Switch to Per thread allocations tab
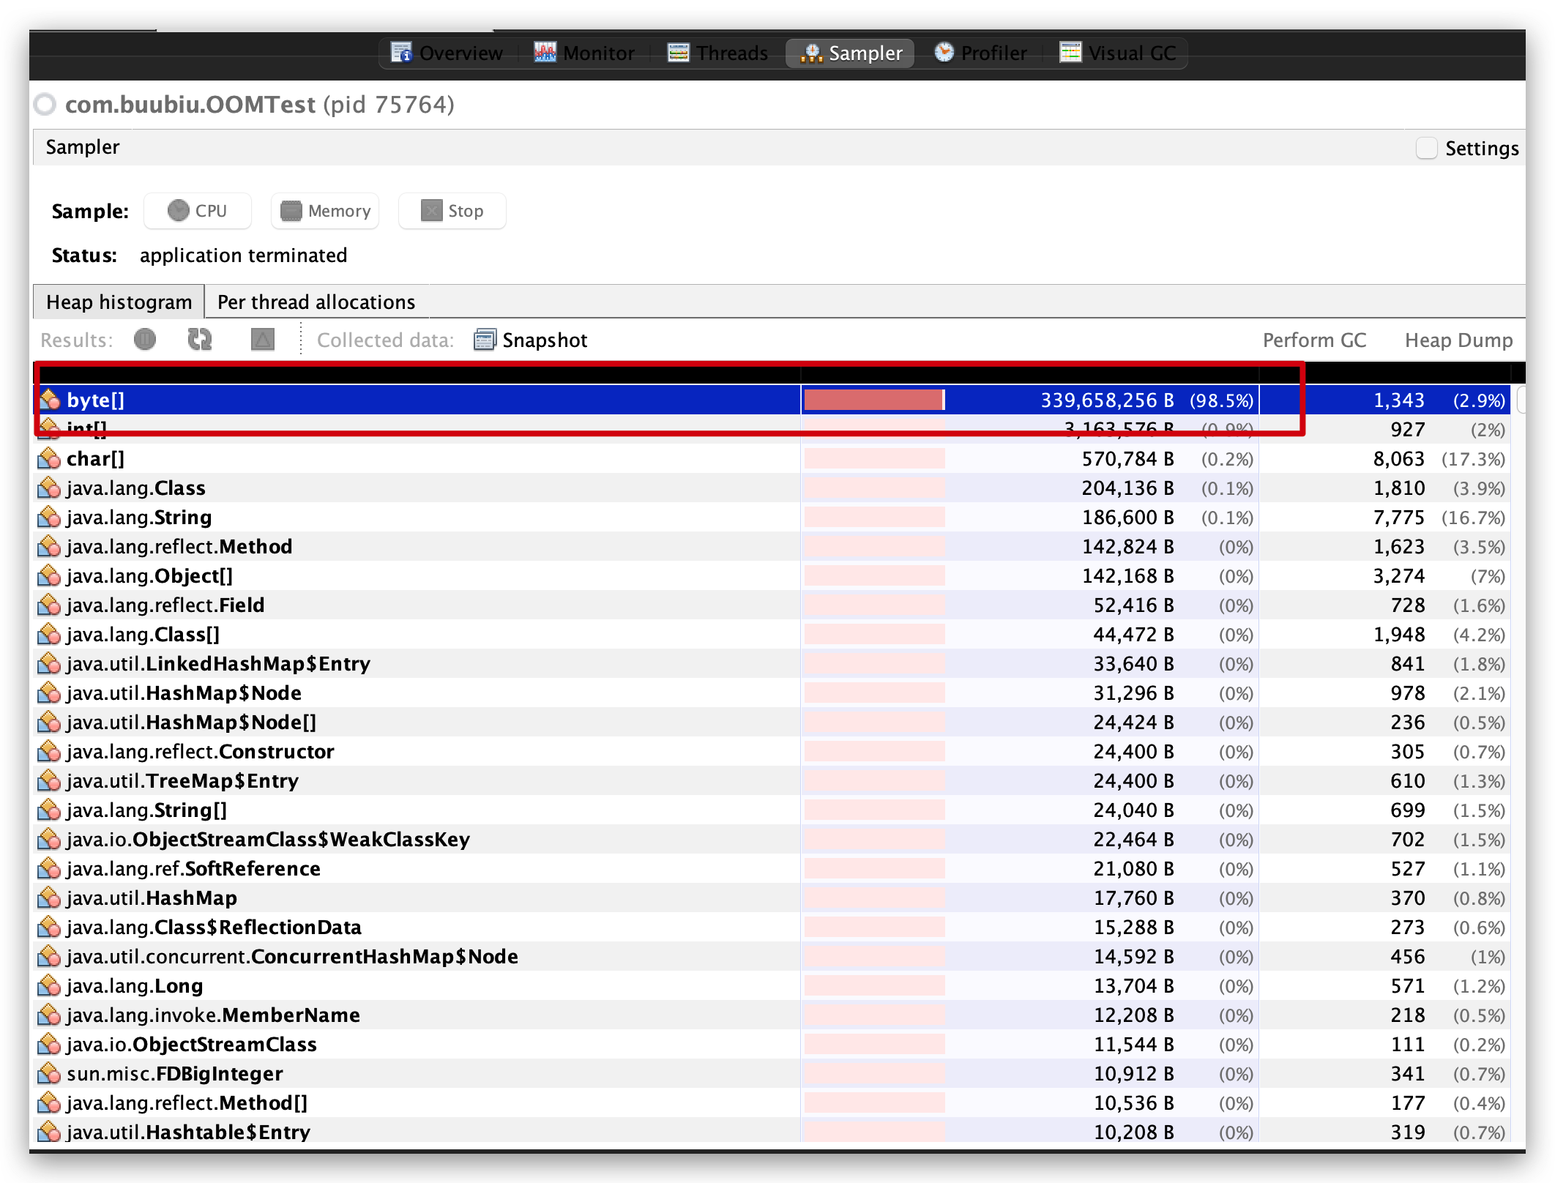Image resolution: width=1555 pixels, height=1183 pixels. (316, 302)
